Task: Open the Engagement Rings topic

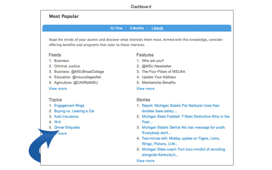Action: (69, 105)
